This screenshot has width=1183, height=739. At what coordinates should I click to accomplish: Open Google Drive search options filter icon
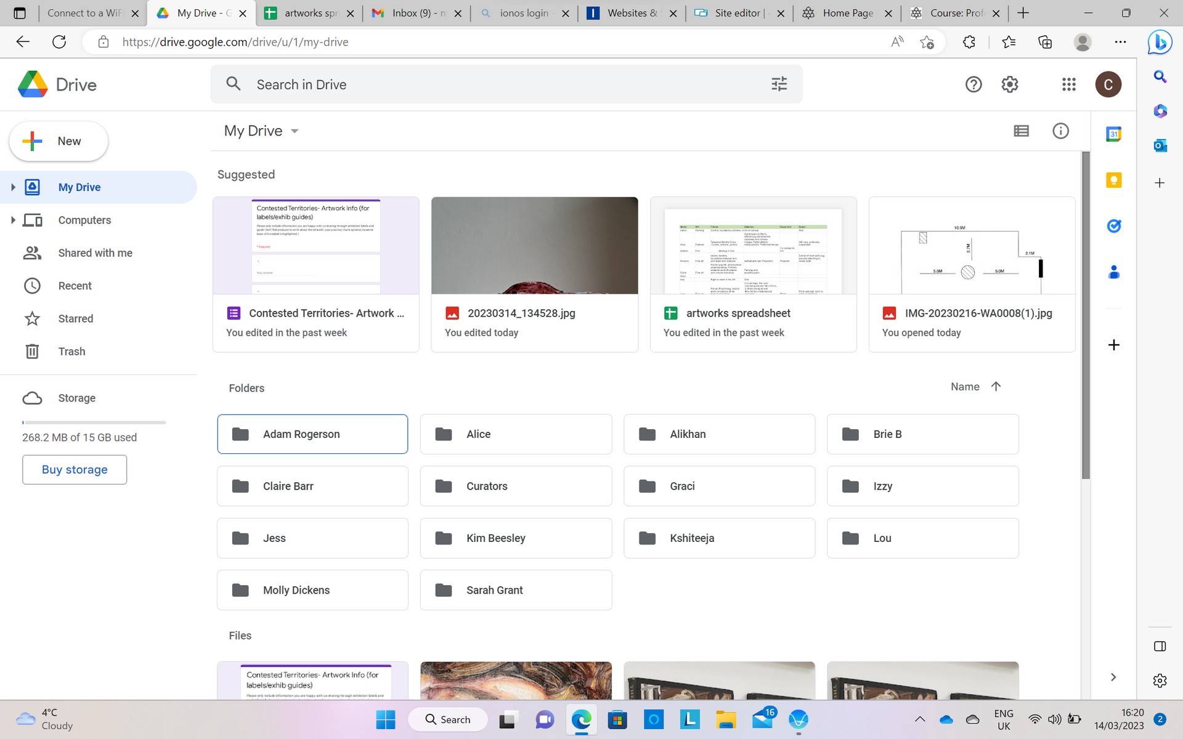click(x=779, y=84)
